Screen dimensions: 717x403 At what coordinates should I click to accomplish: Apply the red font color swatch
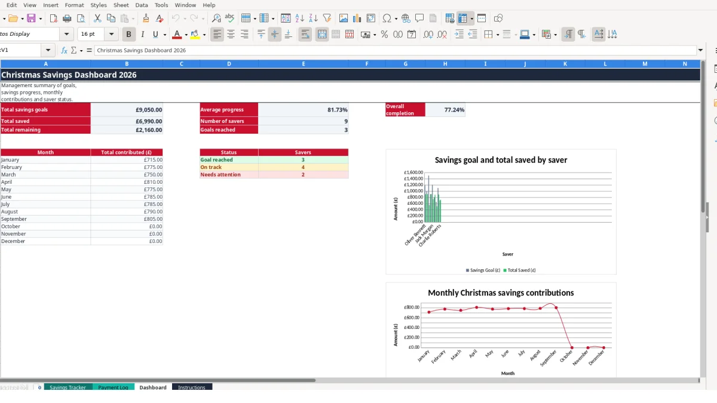coord(177,35)
